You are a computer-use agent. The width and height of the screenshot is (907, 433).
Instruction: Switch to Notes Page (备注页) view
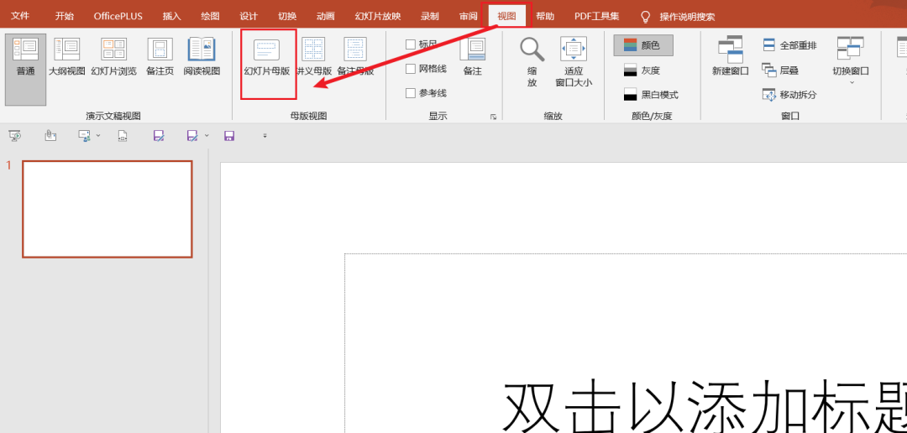point(160,57)
